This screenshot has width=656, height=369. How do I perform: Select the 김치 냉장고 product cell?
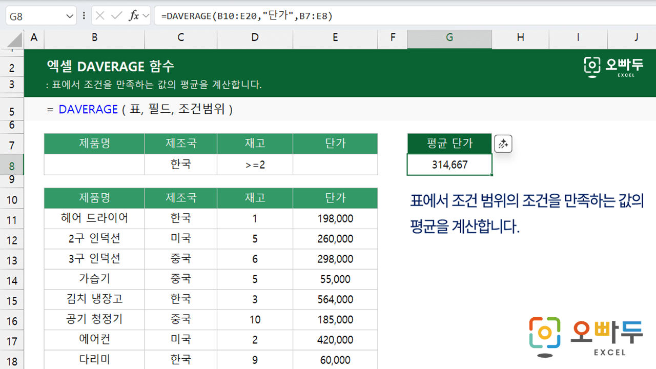94,299
